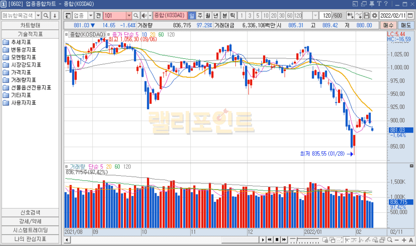
Task: Toggle the 일 (daily) period button
Action: (192, 16)
